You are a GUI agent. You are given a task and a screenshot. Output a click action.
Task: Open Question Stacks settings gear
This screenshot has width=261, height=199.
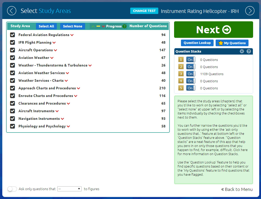pos(242,51)
